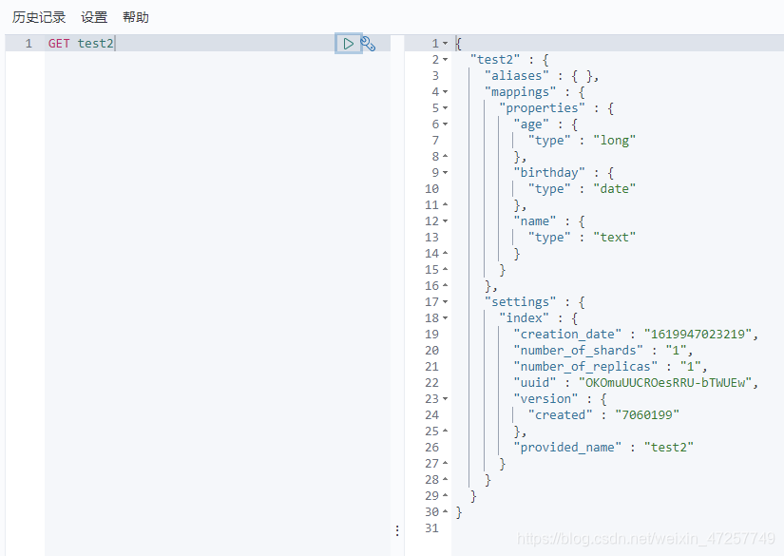
Task: Run the GET test2 request with the play icon
Action: (348, 44)
